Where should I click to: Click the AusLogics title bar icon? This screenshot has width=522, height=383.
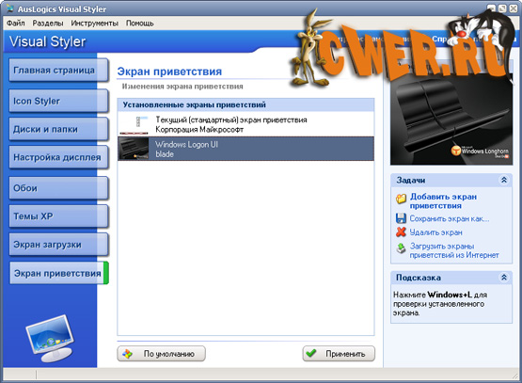11,8
